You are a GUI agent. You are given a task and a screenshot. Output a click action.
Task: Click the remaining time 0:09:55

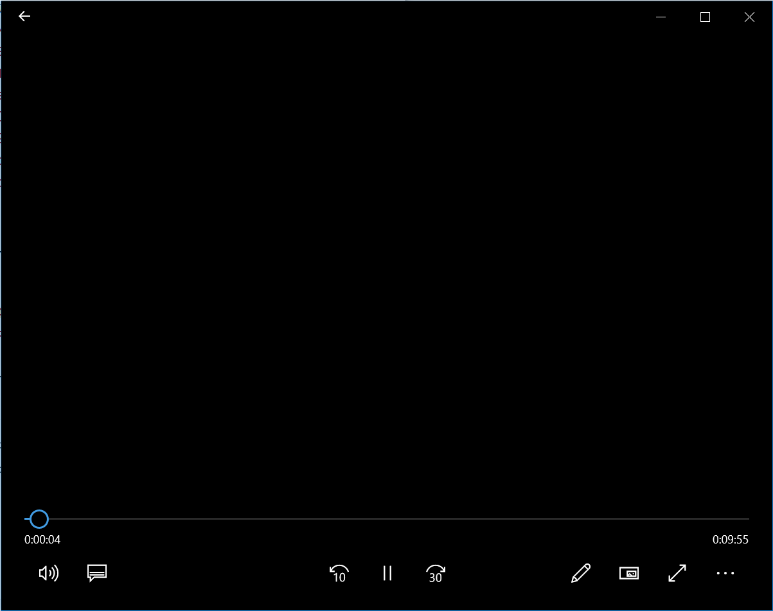[731, 540]
